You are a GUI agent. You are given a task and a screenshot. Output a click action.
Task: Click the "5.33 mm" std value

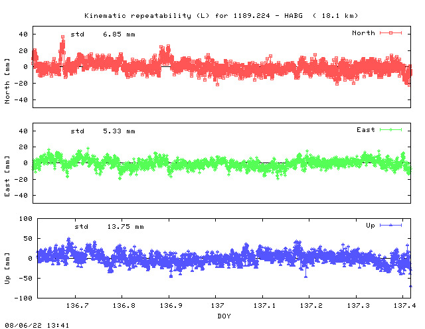click(119, 131)
